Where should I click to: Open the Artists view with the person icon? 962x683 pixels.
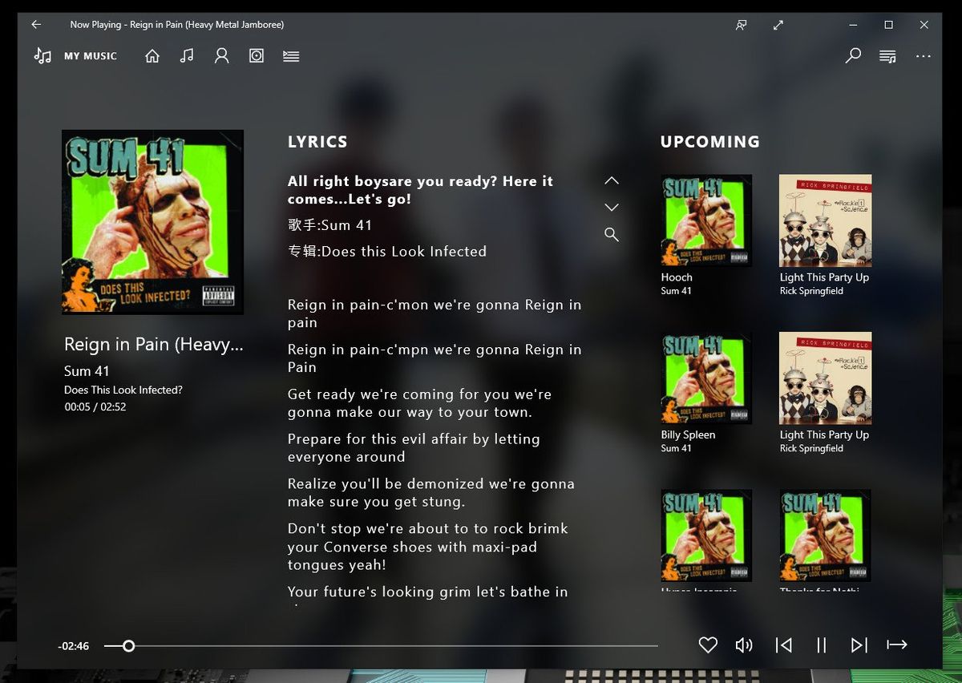point(221,55)
